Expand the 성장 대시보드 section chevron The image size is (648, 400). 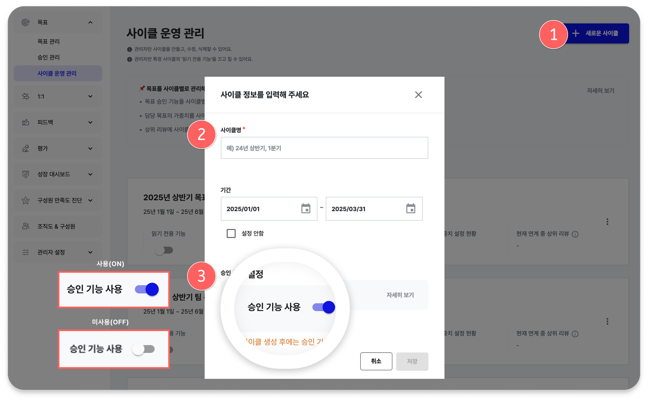90,174
